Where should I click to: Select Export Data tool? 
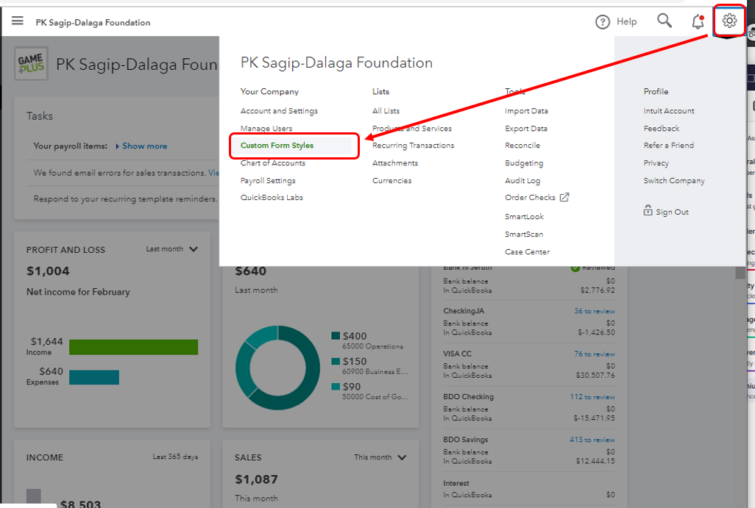click(526, 129)
